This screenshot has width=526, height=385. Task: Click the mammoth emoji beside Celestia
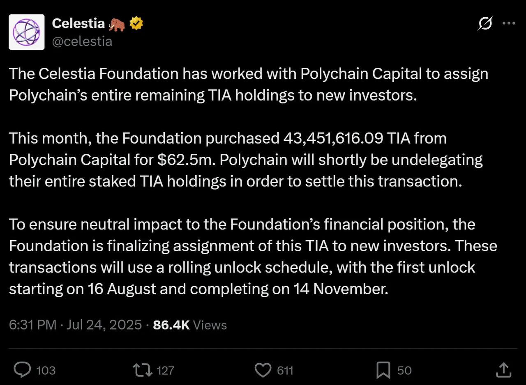pos(117,25)
